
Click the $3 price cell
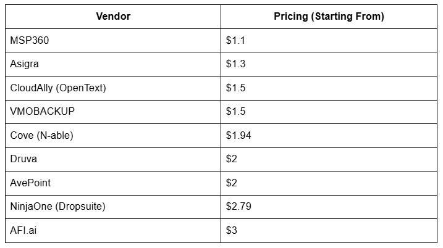pos(232,231)
